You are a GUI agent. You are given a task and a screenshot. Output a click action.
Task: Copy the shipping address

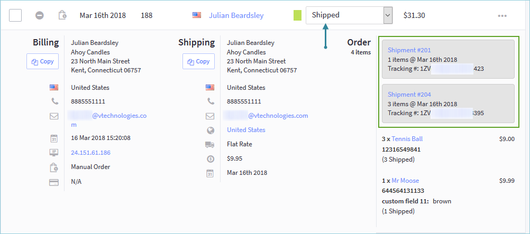[x=198, y=61]
